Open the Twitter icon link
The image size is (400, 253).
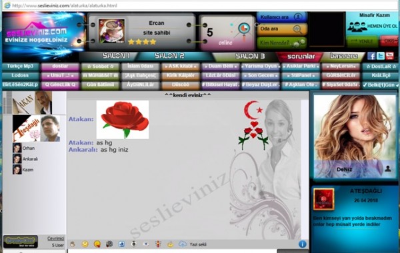[381, 56]
